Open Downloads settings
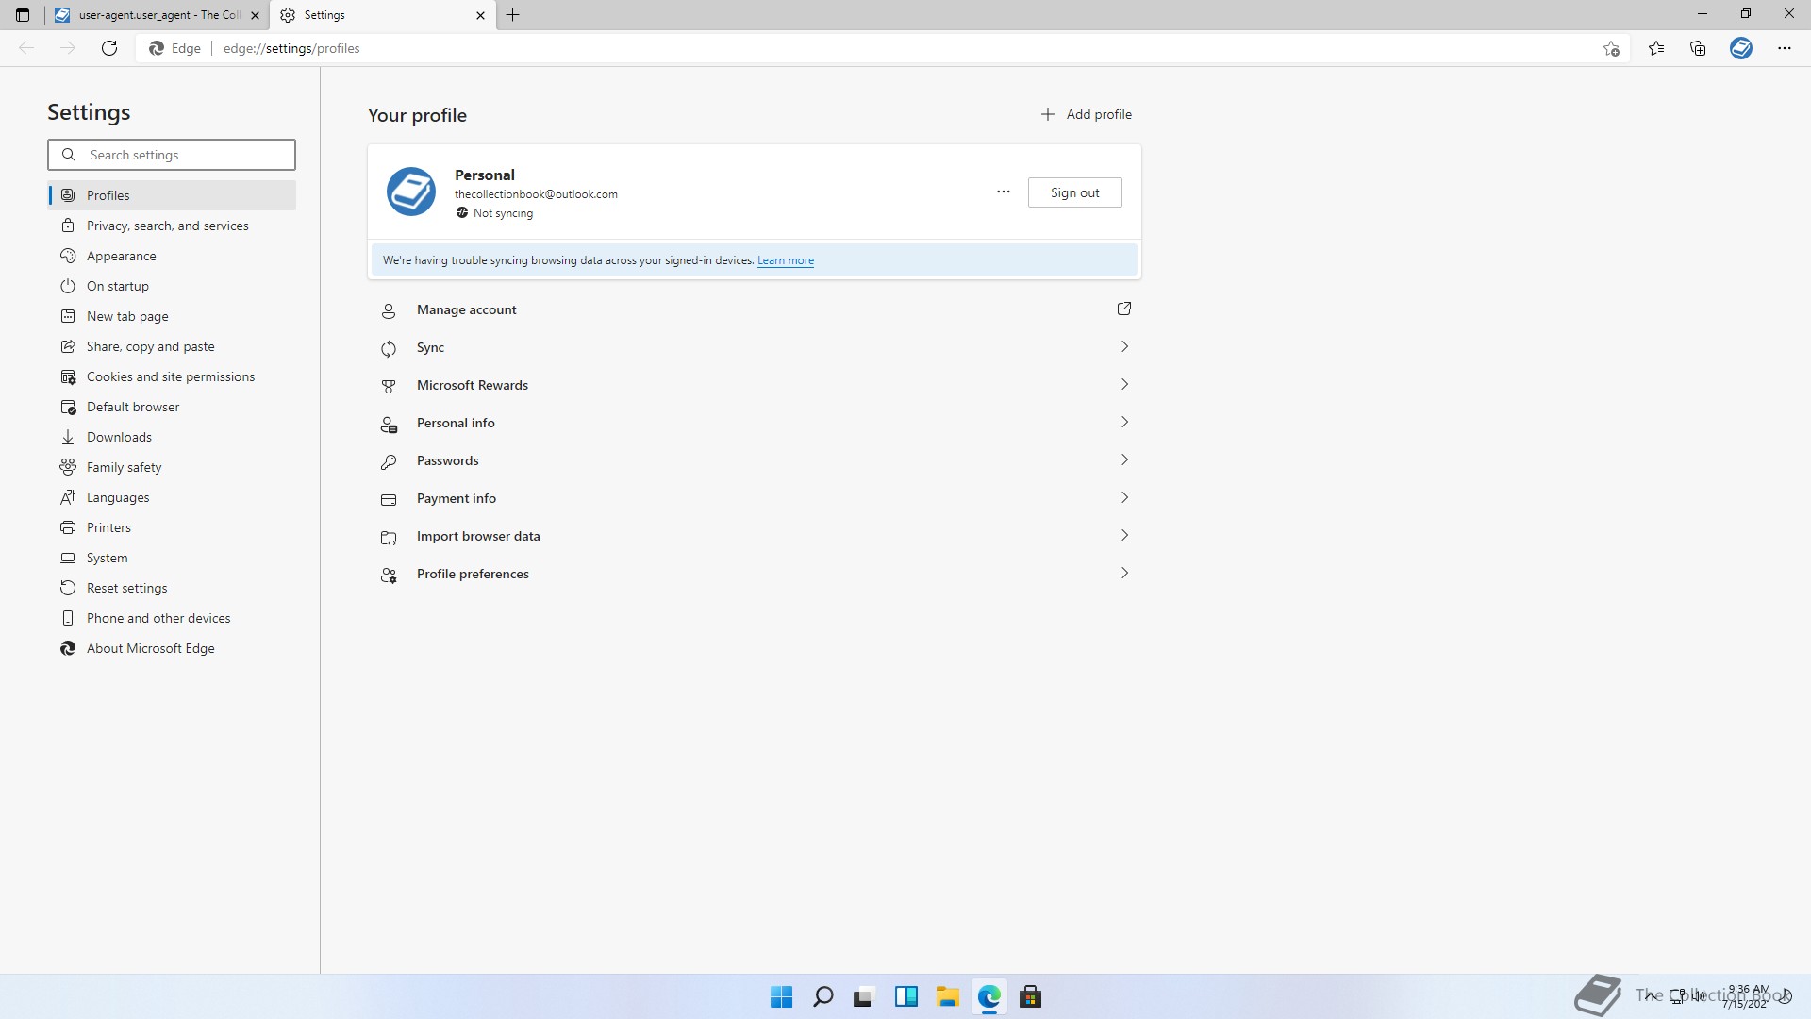 click(x=172, y=437)
